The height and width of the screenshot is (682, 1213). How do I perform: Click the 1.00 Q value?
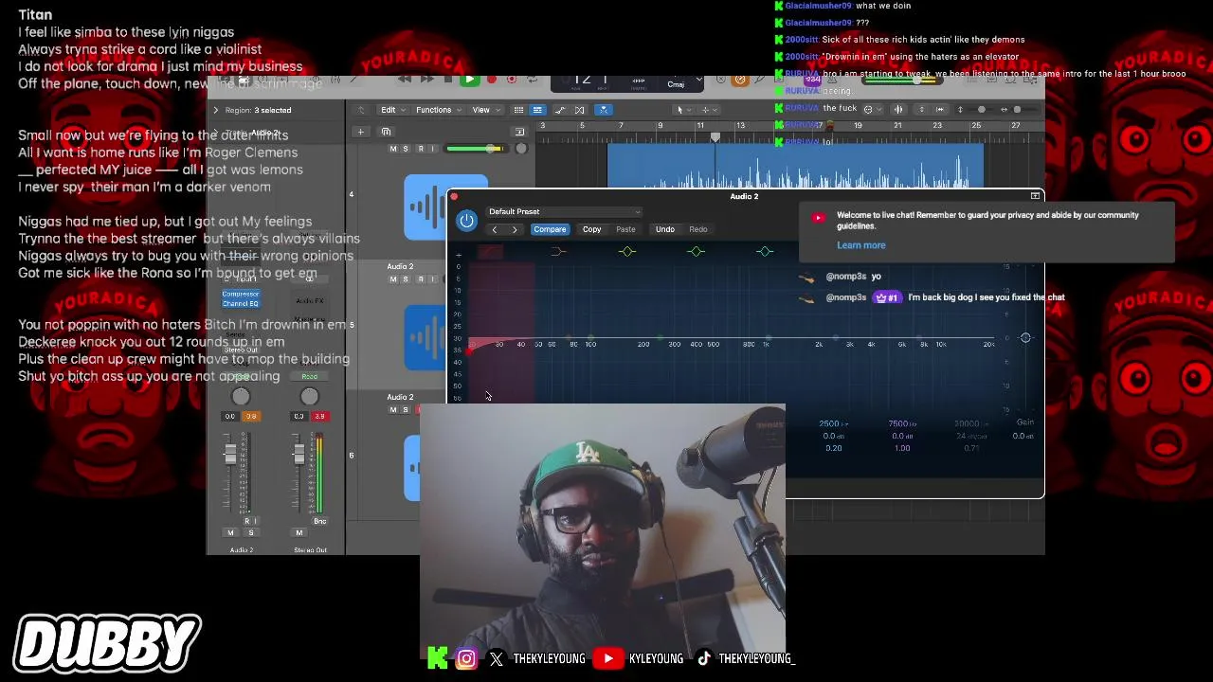point(902,448)
